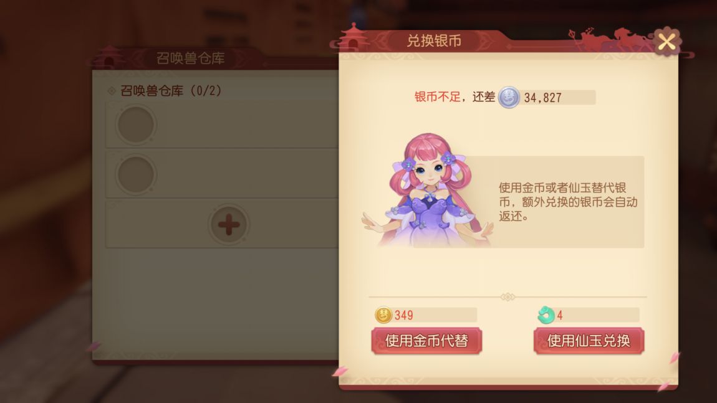The image size is (717, 403).
Task: Close the 兑换银币 dialog
Action: [x=666, y=42]
